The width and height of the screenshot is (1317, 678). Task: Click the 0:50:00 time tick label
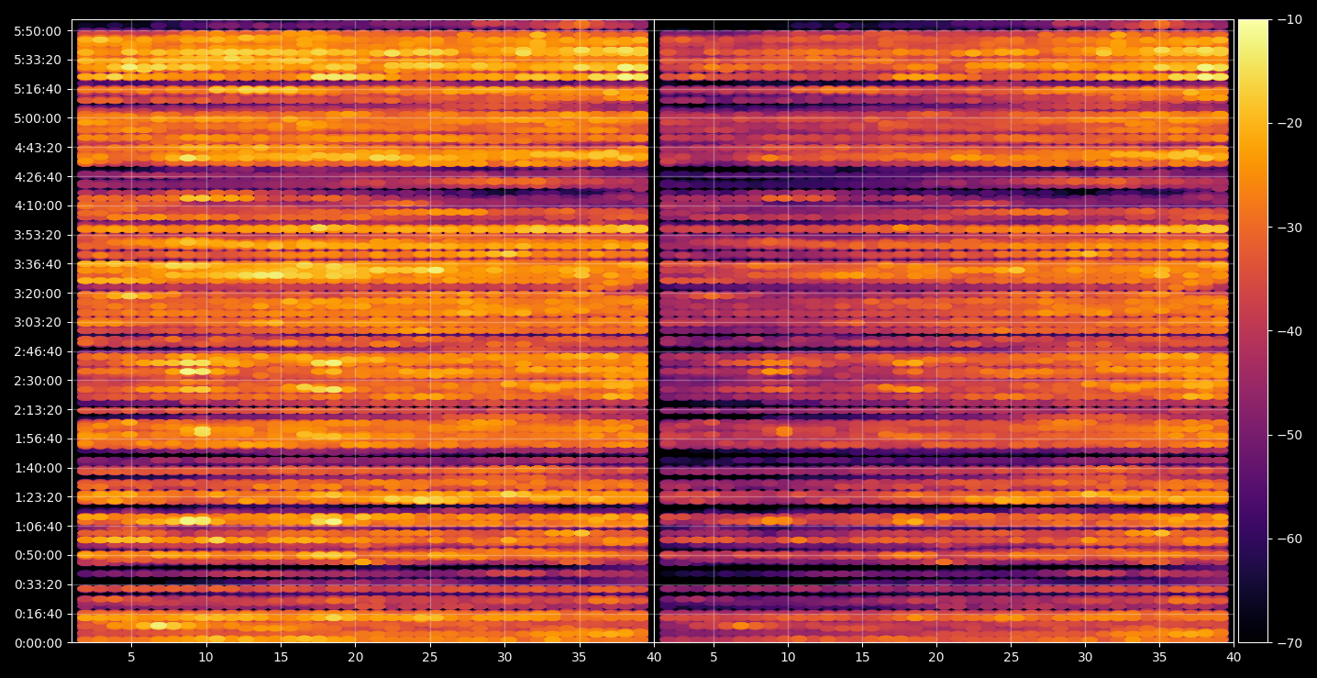point(38,555)
